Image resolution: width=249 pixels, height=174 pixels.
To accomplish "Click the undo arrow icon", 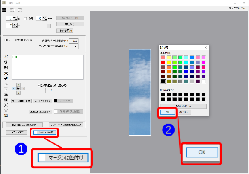I will tap(12, 10).
